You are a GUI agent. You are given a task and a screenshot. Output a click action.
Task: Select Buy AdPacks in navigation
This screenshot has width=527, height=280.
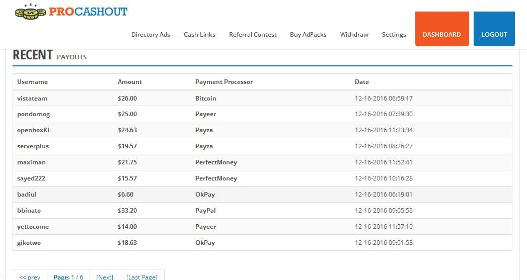[x=308, y=35]
